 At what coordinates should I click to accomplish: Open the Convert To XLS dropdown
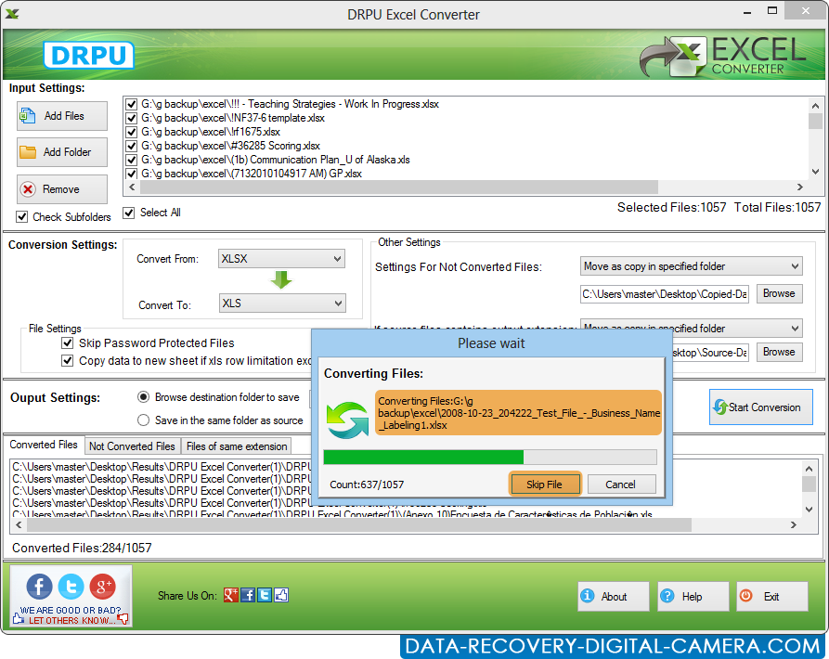pyautogui.click(x=280, y=303)
